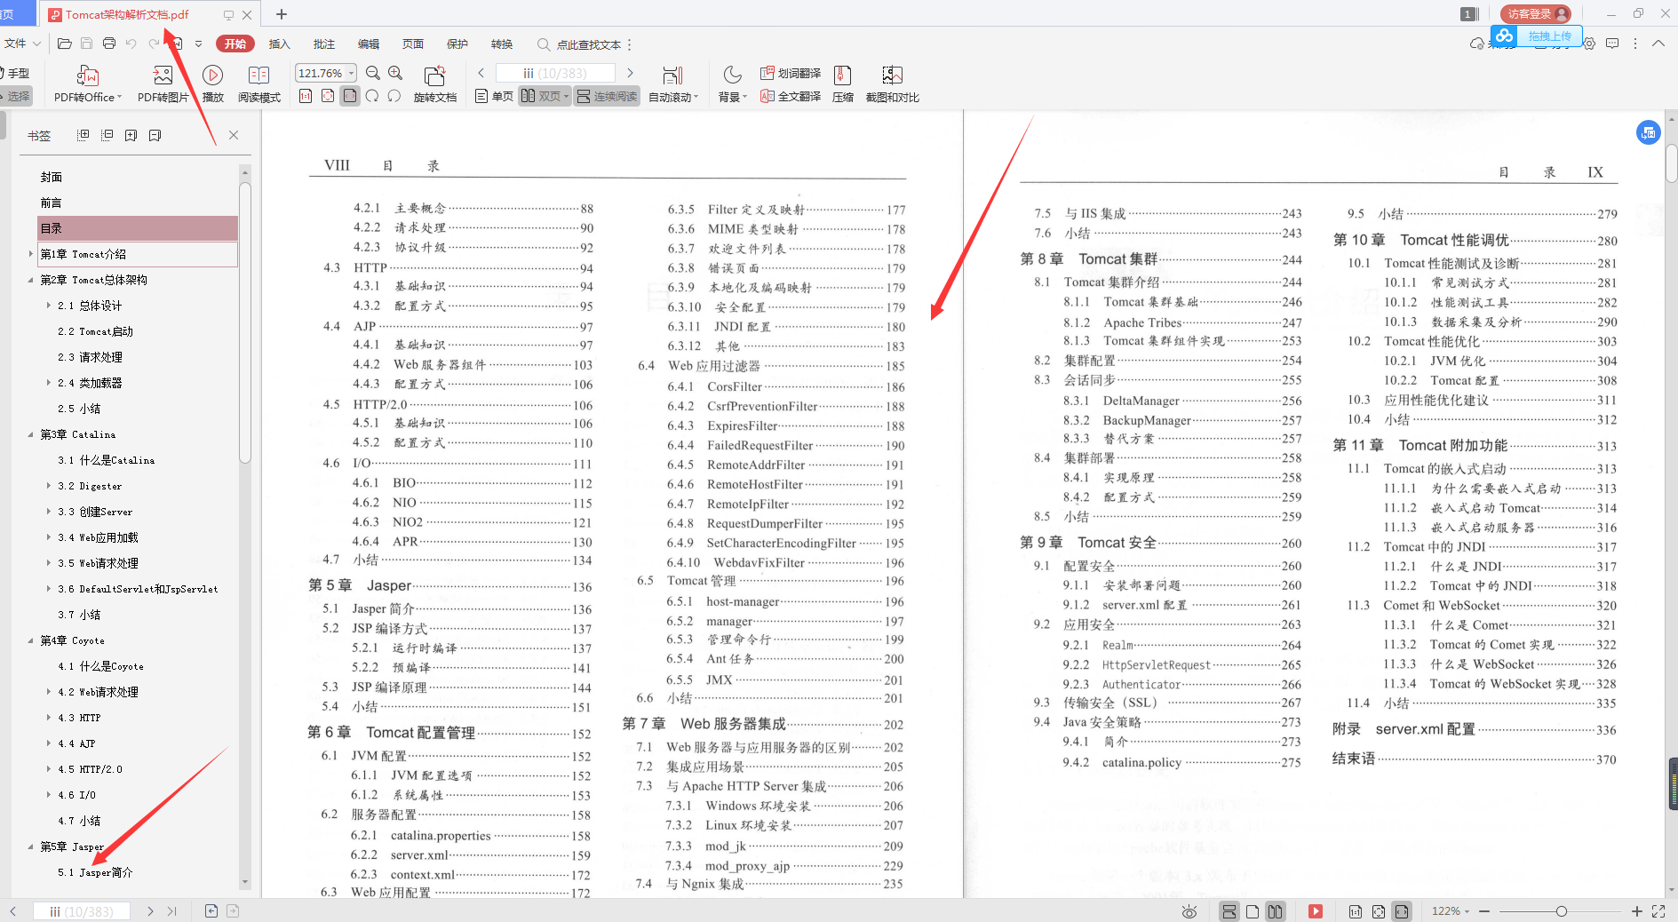Viewport: 1678px width, 922px height.
Task: Set actual size 1:1 view in ribbon
Action: [306, 96]
